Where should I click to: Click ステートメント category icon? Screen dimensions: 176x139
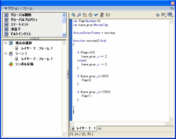6,24
